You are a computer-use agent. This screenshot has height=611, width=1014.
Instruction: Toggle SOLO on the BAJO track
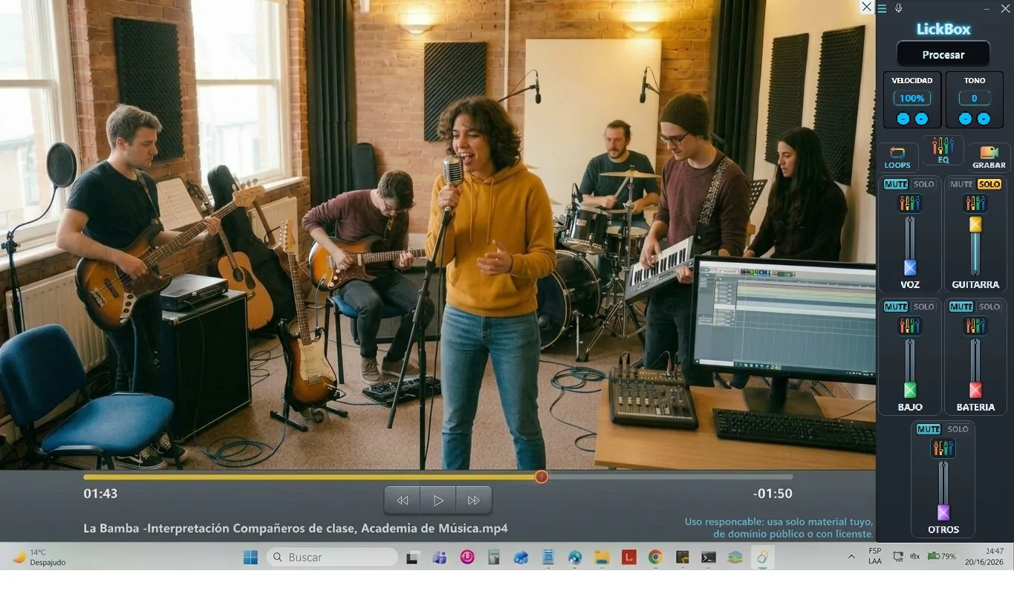tap(924, 307)
